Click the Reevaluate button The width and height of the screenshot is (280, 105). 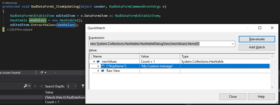coord(257,39)
